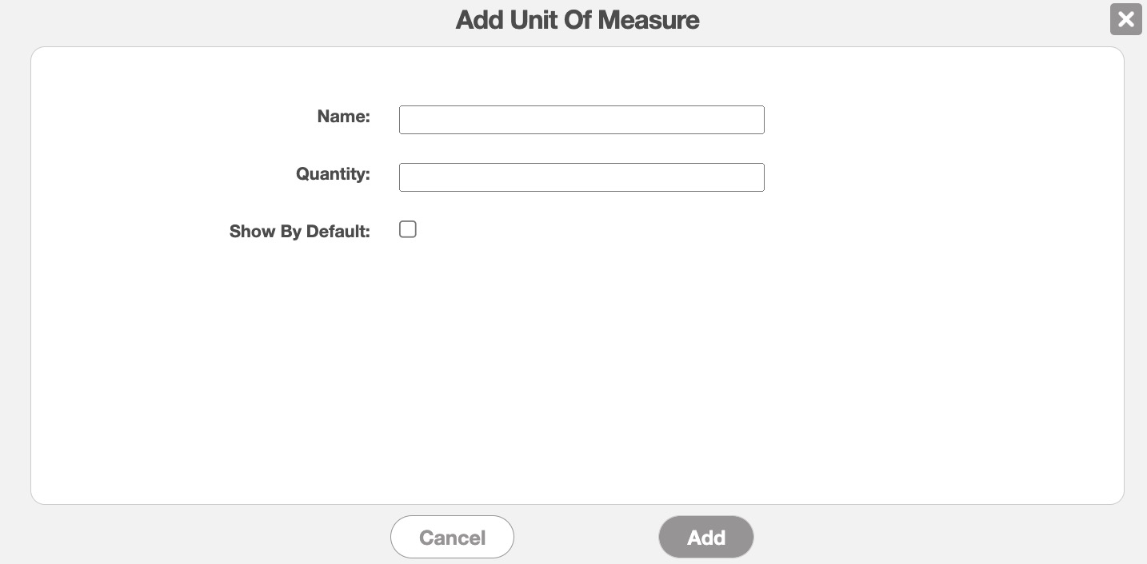Image resolution: width=1147 pixels, height=564 pixels.
Task: Click the "Add Unit Of Measure" title
Action: [577, 20]
